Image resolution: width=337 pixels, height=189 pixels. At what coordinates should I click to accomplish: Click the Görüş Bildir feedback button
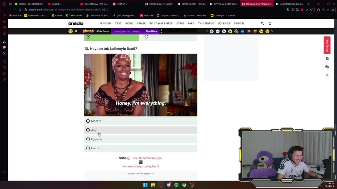[327, 45]
